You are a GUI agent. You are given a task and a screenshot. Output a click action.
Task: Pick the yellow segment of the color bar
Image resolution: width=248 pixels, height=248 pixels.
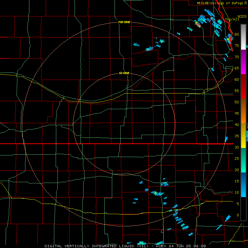[243, 136]
